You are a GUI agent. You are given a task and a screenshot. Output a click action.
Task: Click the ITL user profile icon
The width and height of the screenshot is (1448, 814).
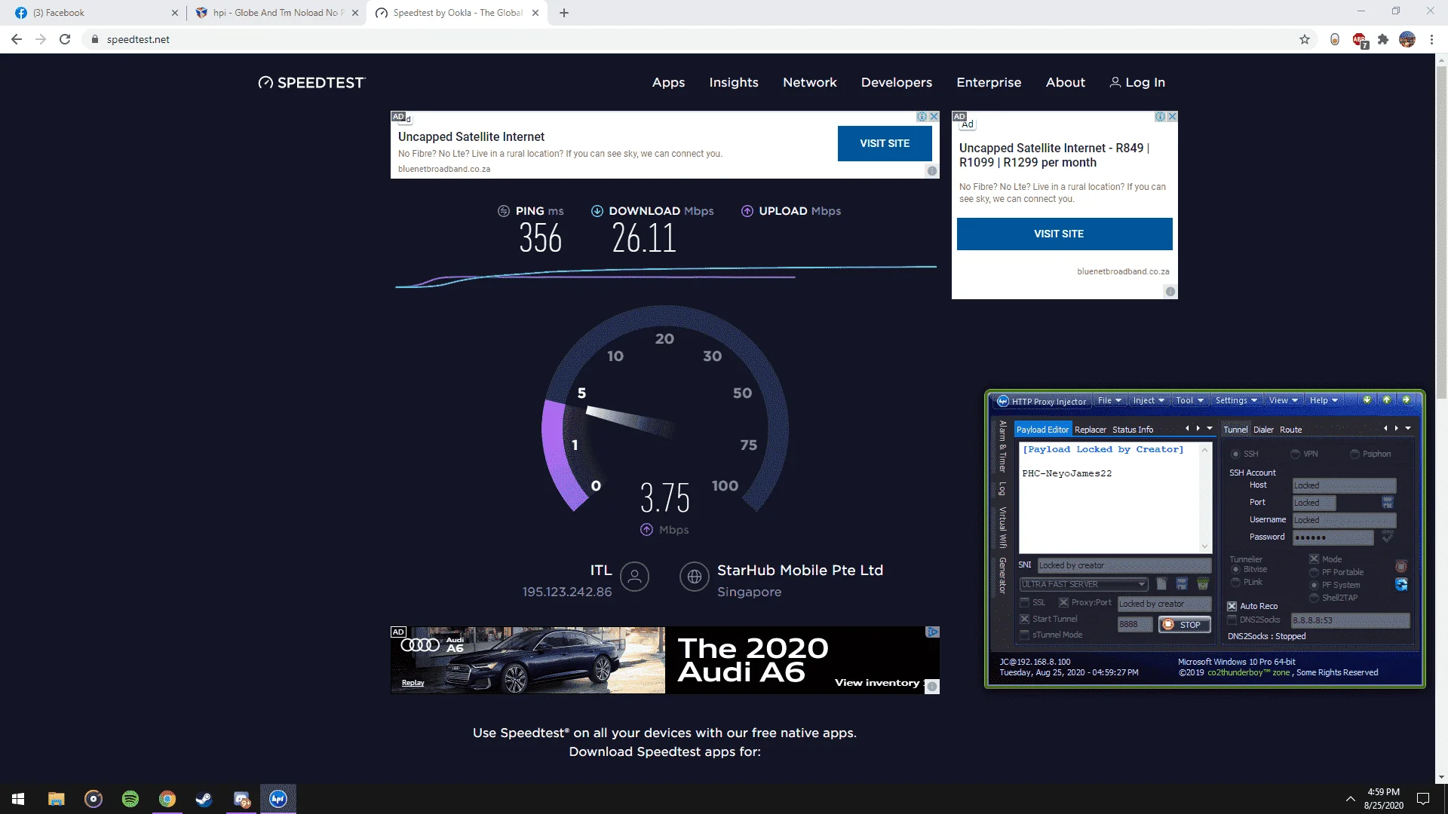tap(634, 577)
